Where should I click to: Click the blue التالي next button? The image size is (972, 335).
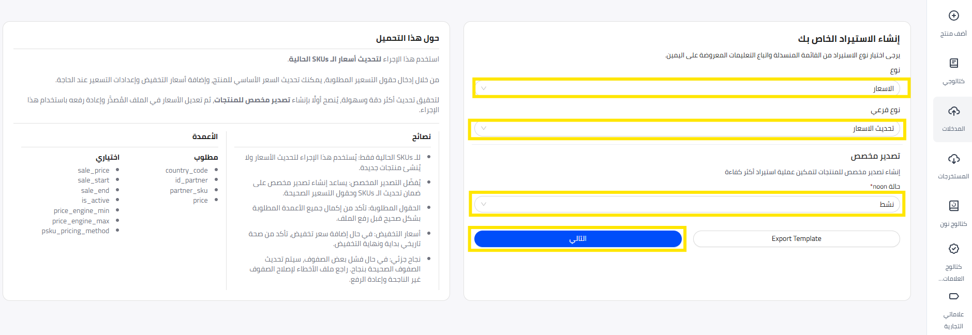pyautogui.click(x=578, y=239)
